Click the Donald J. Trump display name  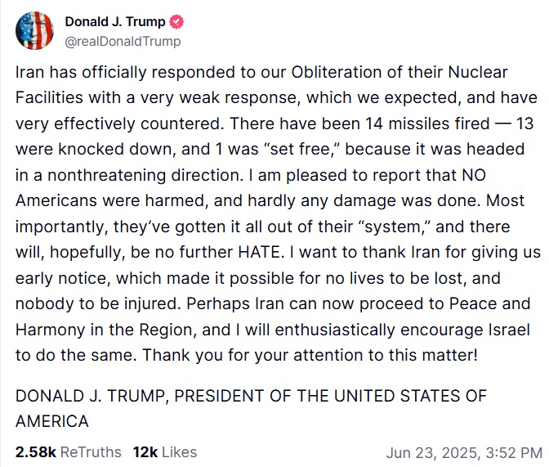tap(114, 22)
